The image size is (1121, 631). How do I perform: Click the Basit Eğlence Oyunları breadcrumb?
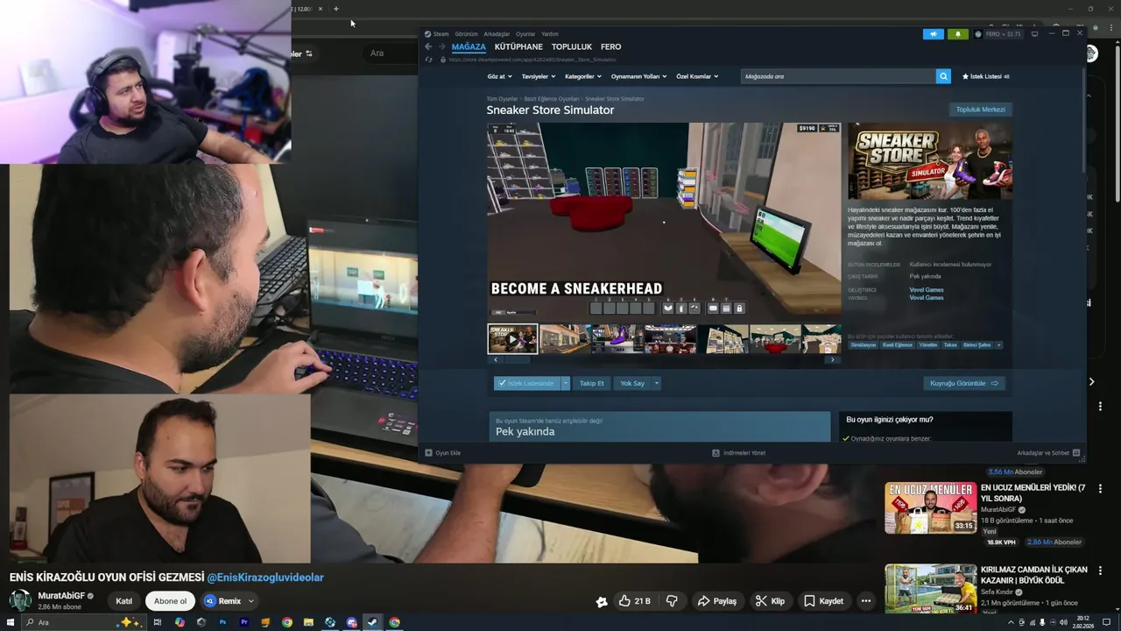[x=552, y=99]
